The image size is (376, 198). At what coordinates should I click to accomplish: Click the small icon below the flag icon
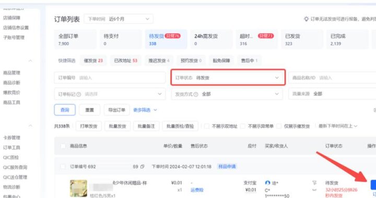[314, 190]
